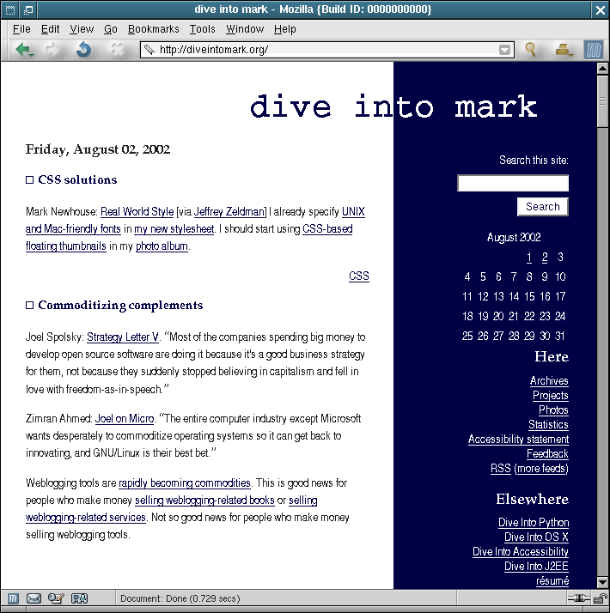This screenshot has width=610, height=613.
Task: Click the toolbar Search magnifier icon
Action: (x=530, y=50)
